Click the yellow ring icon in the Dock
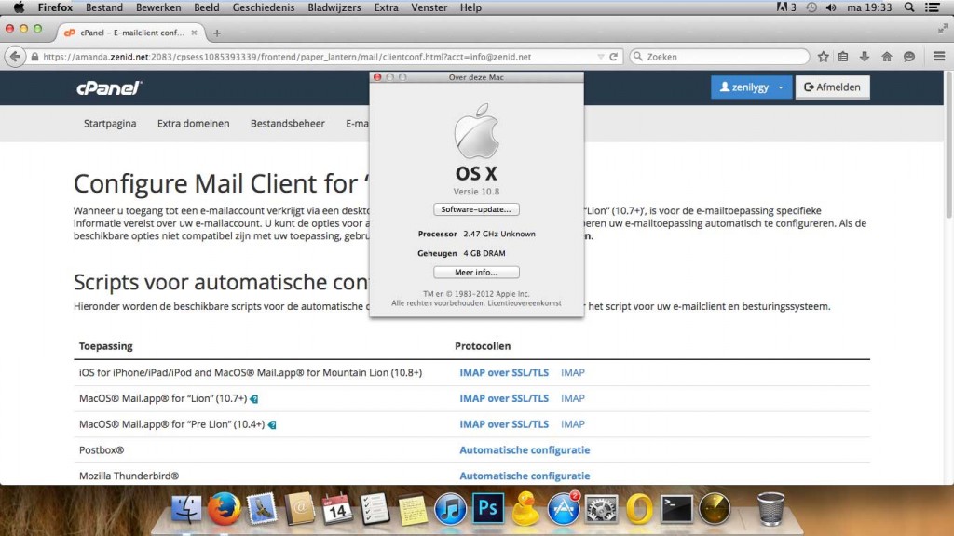This screenshot has width=954, height=536. [x=639, y=509]
